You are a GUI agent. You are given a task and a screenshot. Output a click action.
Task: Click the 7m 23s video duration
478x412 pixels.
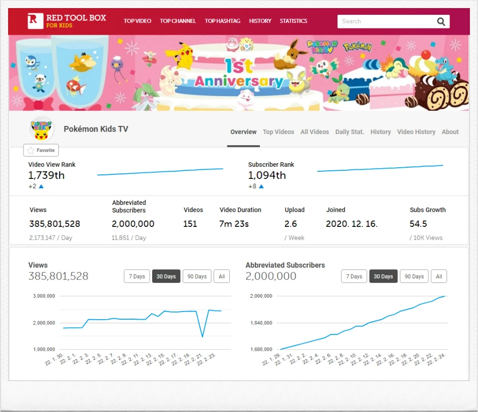tap(234, 224)
